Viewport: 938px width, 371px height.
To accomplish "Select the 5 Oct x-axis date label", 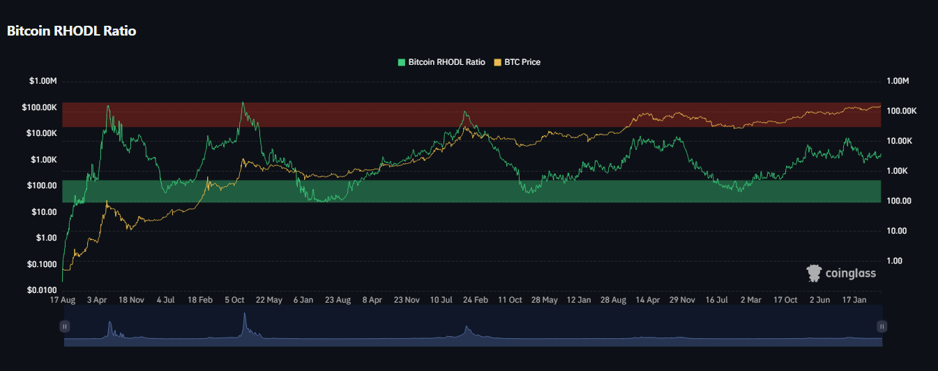I will [x=234, y=300].
